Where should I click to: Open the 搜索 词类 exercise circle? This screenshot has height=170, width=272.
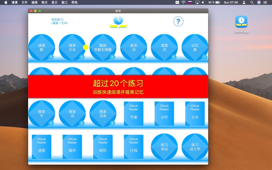(x=103, y=114)
